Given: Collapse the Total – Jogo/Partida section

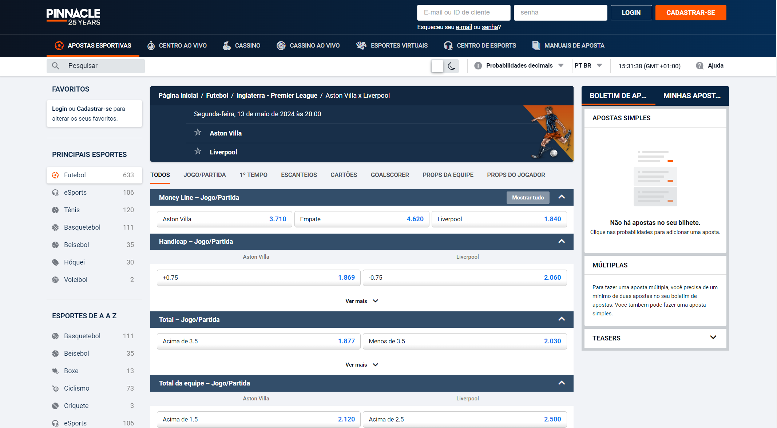Looking at the screenshot, I should (562, 319).
